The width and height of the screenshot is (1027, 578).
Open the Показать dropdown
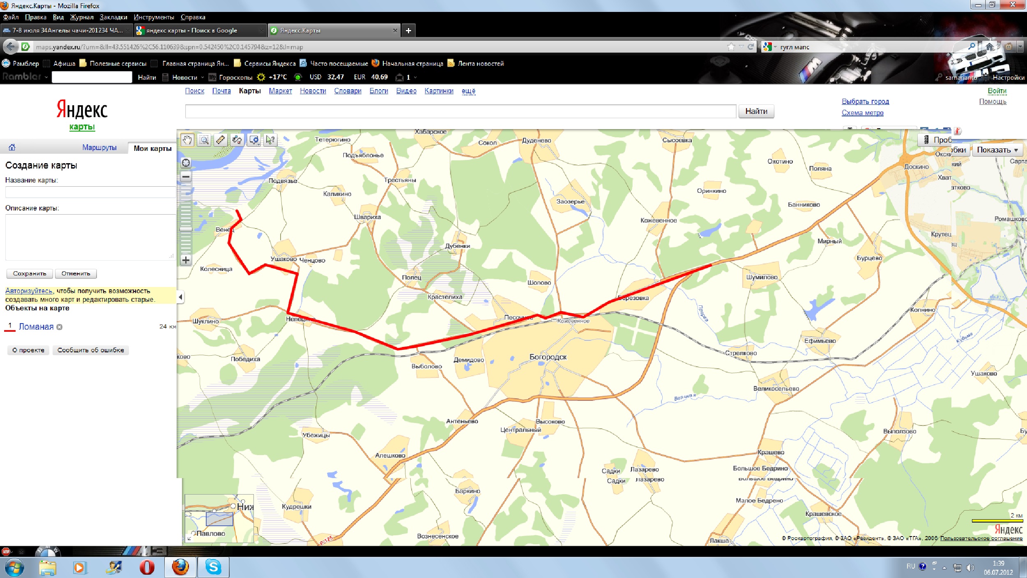(997, 150)
